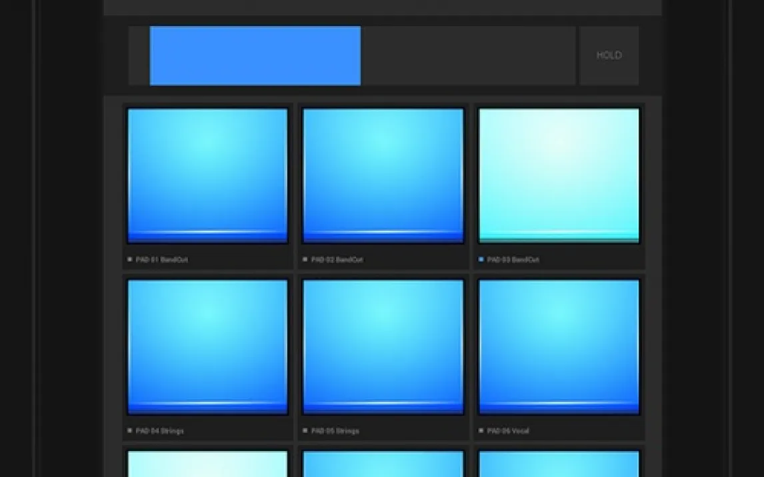Tap the partially visible pad below PAD 04 Strings label
The height and width of the screenshot is (477, 764).
pos(207,464)
